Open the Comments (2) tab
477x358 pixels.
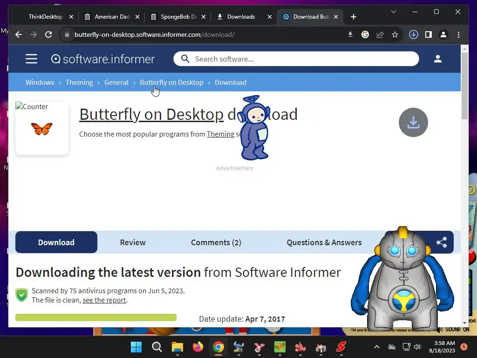[x=216, y=242]
